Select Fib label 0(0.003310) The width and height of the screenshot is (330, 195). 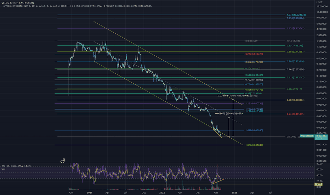coord(293,136)
